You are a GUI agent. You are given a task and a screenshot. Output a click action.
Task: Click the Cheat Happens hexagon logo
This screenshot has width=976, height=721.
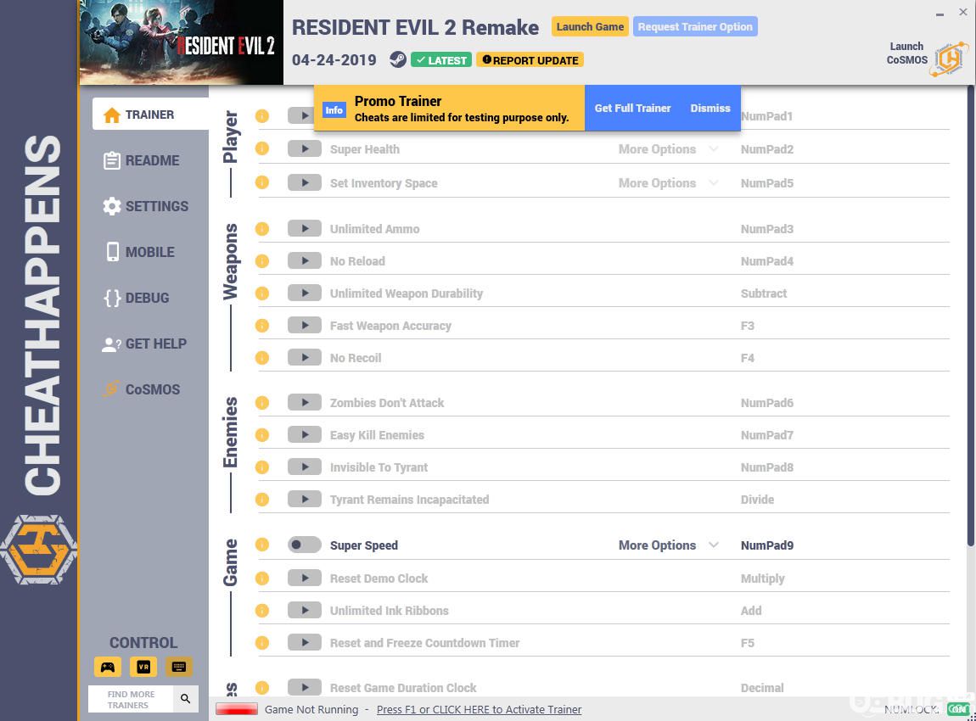click(38, 550)
